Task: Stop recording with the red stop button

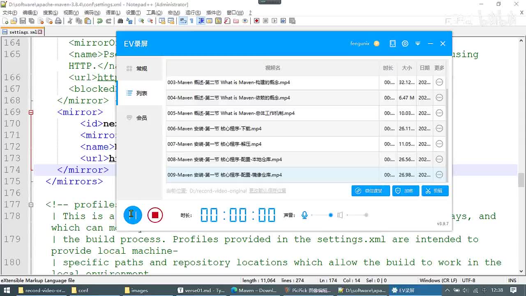Action: tap(155, 215)
